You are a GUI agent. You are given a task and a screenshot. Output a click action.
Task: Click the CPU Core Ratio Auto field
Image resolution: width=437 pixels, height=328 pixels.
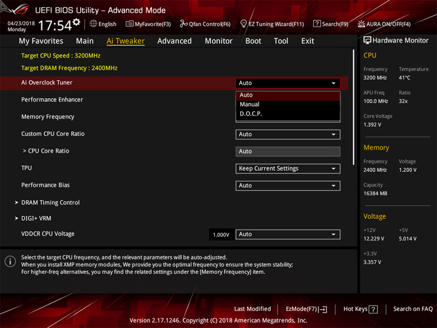point(288,151)
